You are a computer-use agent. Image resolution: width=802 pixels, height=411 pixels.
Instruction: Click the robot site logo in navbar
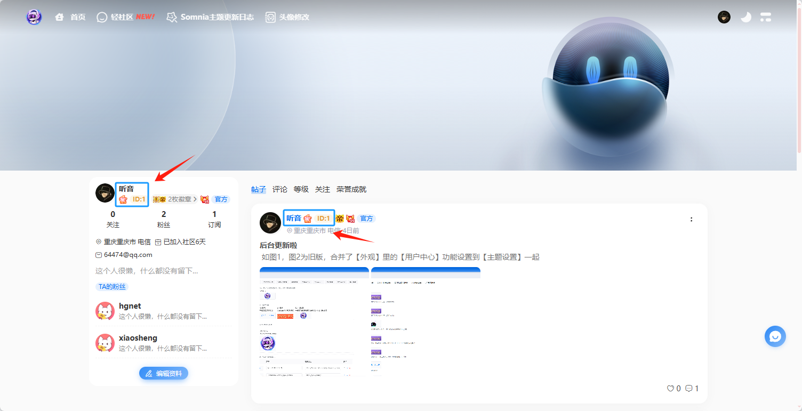(x=34, y=17)
